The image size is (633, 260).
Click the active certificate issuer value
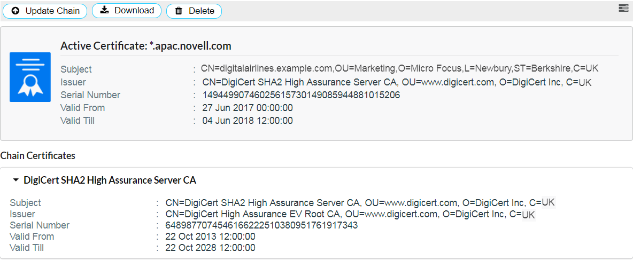[397, 82]
